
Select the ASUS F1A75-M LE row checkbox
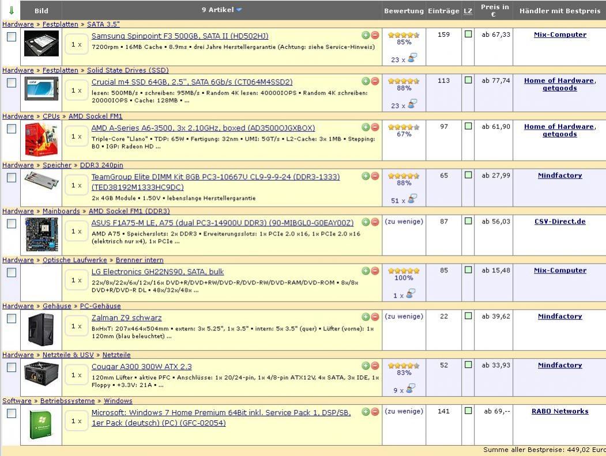pos(12,224)
